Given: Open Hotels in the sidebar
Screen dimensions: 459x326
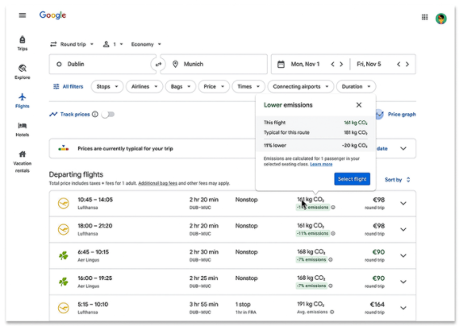Looking at the screenshot, I should pos(23,129).
